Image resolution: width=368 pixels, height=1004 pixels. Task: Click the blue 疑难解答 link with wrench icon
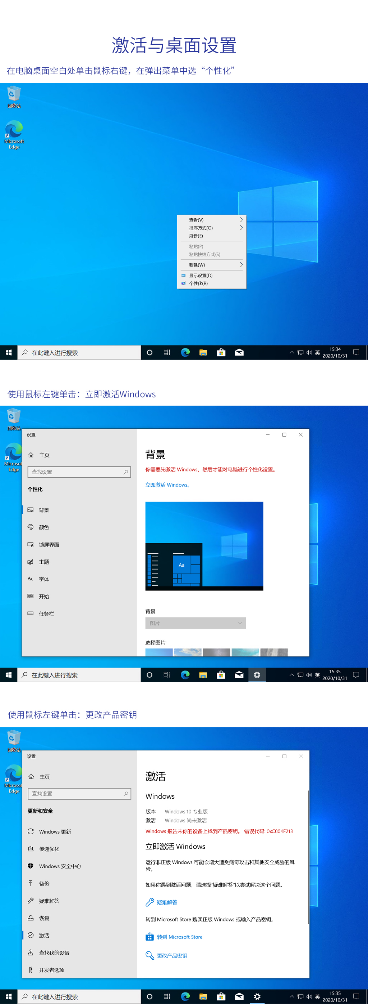point(161,902)
